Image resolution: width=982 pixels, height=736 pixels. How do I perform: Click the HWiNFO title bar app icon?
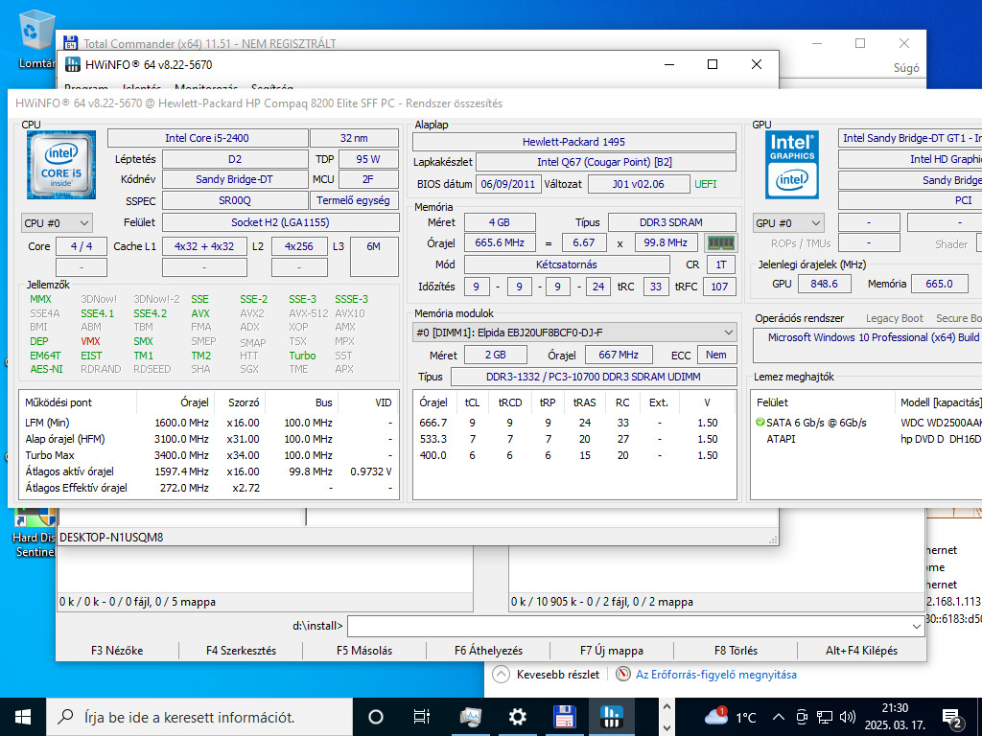click(73, 64)
